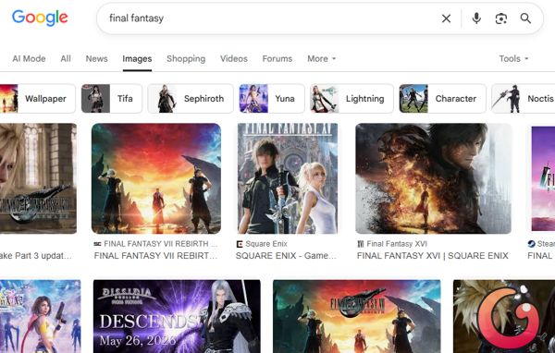This screenshot has height=353, width=555.
Task: Open search by image camera icon
Action: pos(500,18)
